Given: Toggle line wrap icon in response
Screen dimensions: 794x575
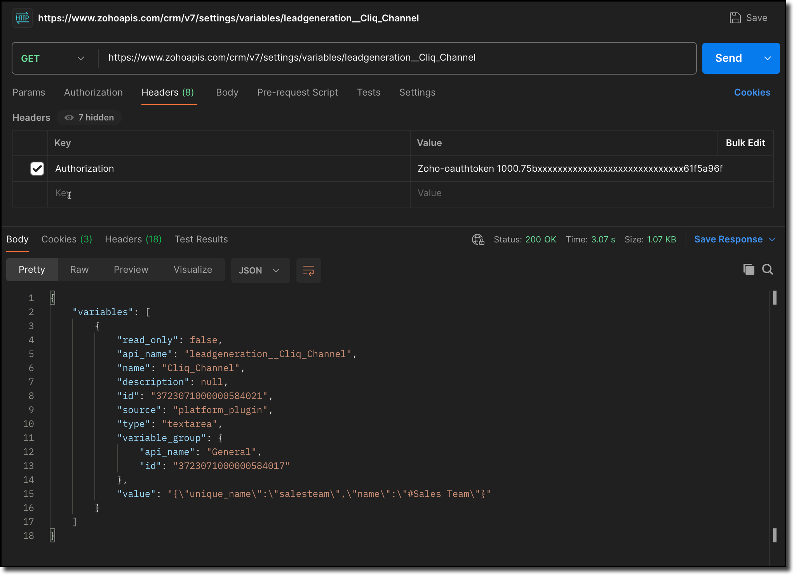Looking at the screenshot, I should pyautogui.click(x=308, y=270).
